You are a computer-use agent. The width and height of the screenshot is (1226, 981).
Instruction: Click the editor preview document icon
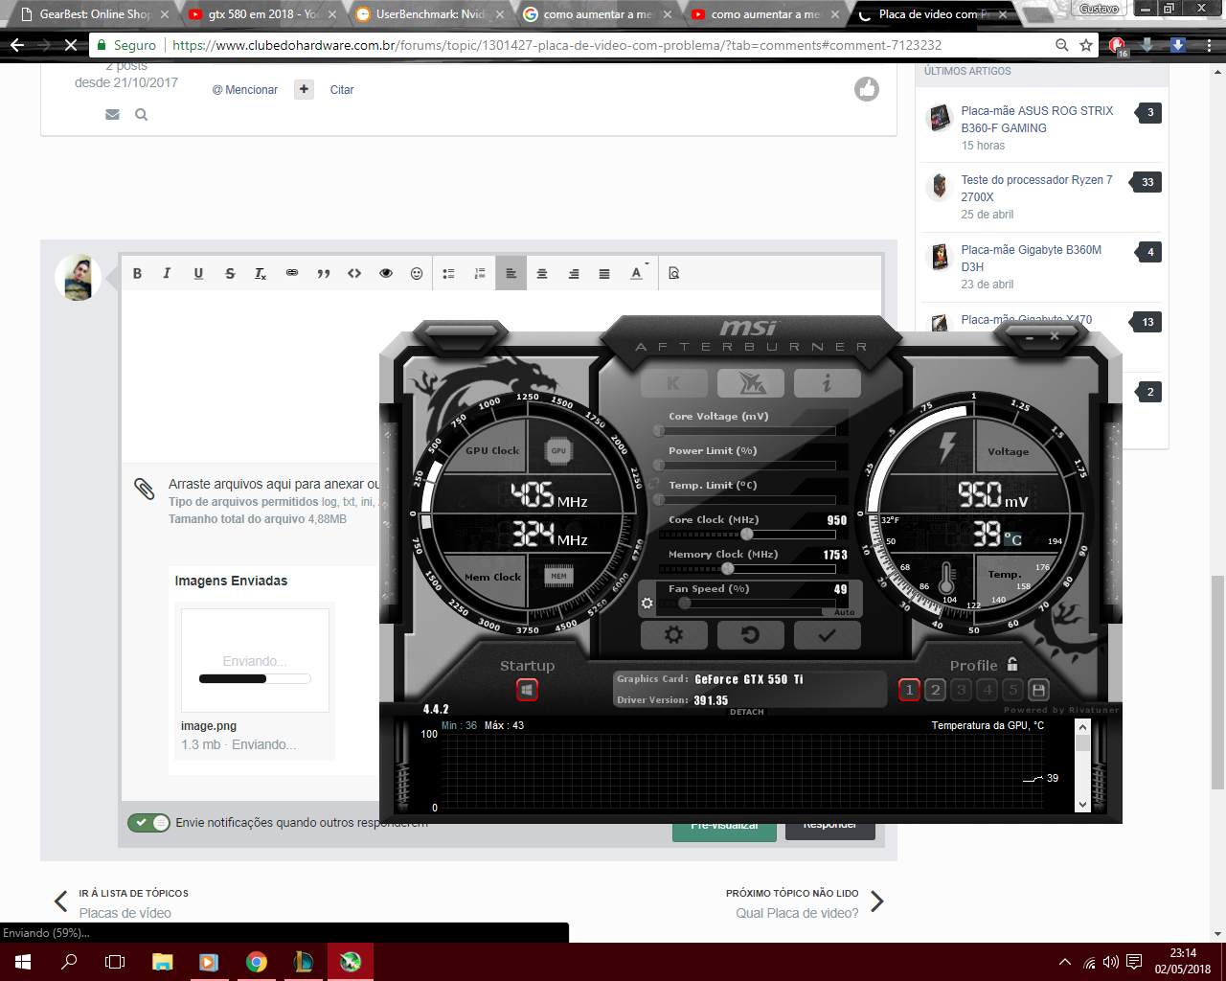coord(673,274)
